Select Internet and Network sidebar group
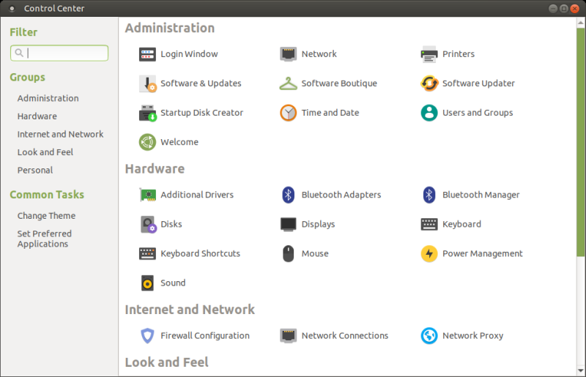This screenshot has width=586, height=377. (x=61, y=134)
